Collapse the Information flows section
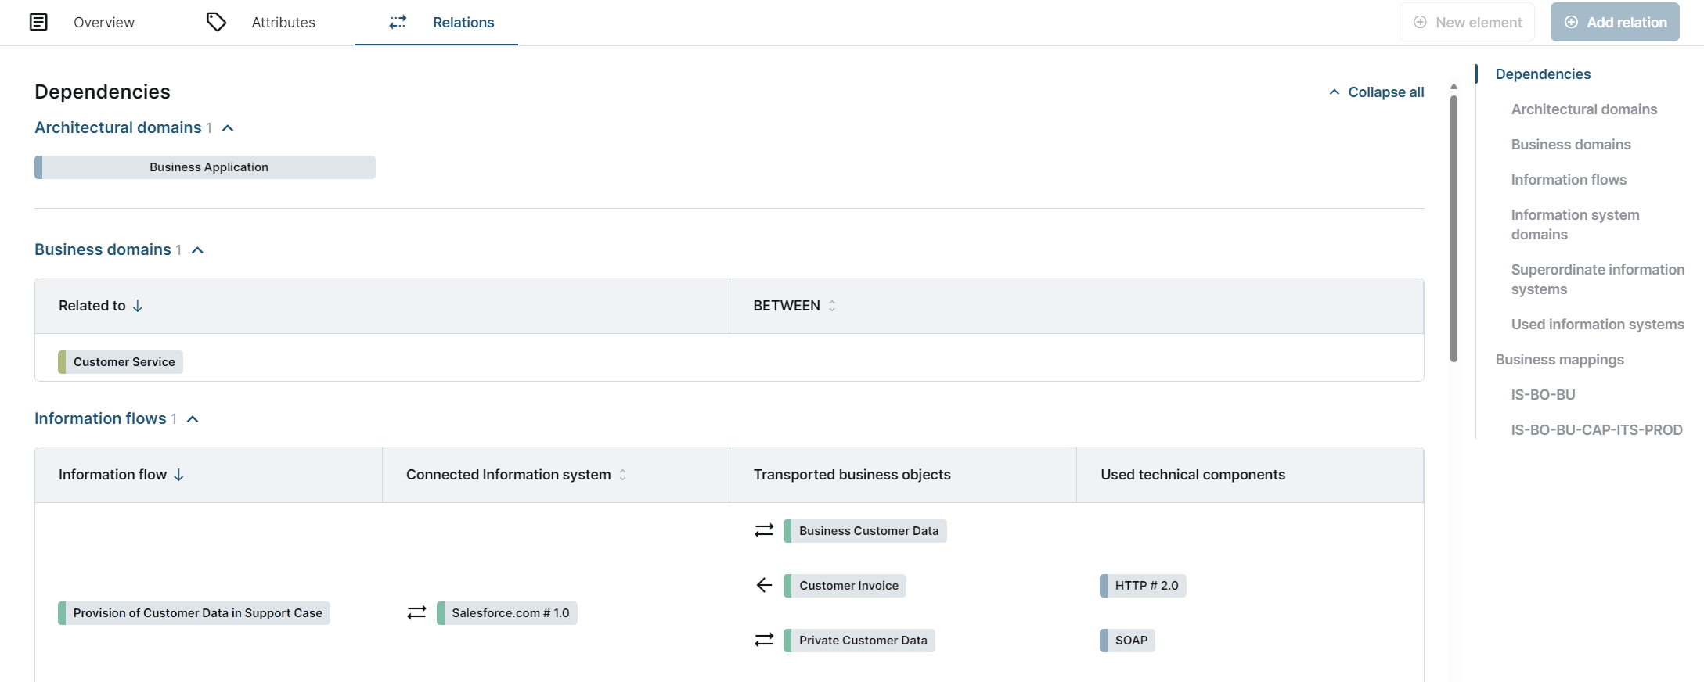The image size is (1704, 682). point(193,419)
